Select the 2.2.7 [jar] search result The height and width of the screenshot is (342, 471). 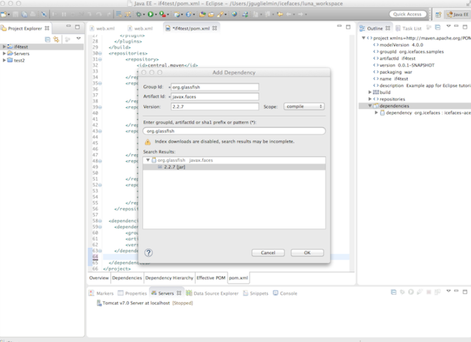point(174,166)
